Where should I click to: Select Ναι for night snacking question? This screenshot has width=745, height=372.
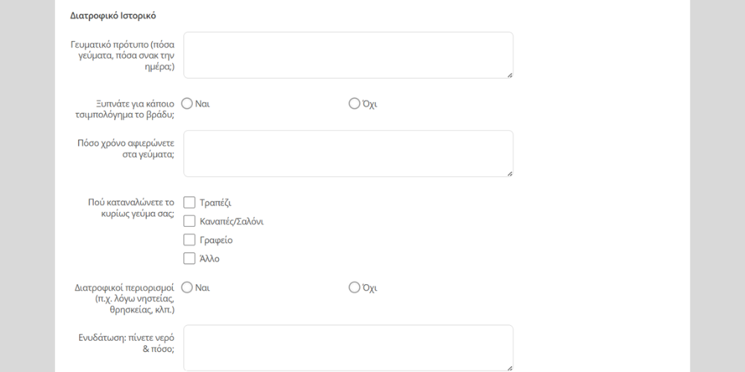(188, 103)
